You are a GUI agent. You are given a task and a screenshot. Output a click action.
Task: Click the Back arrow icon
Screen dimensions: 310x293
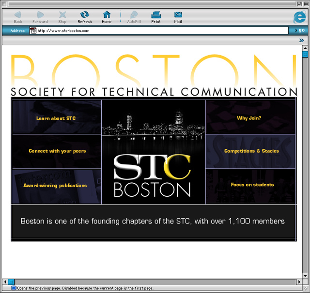(x=18, y=15)
